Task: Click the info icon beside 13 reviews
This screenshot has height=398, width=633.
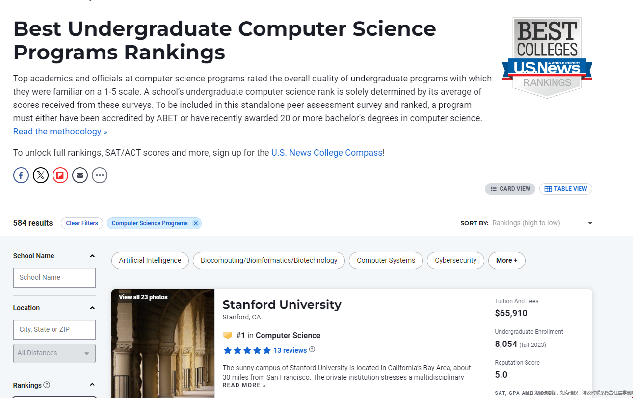Action: click(x=312, y=350)
